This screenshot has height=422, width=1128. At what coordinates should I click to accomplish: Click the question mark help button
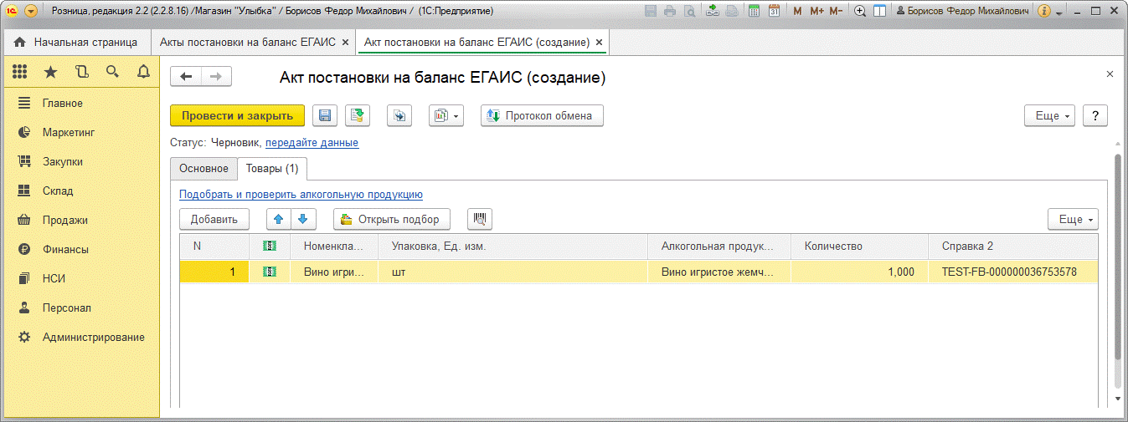tap(1095, 115)
